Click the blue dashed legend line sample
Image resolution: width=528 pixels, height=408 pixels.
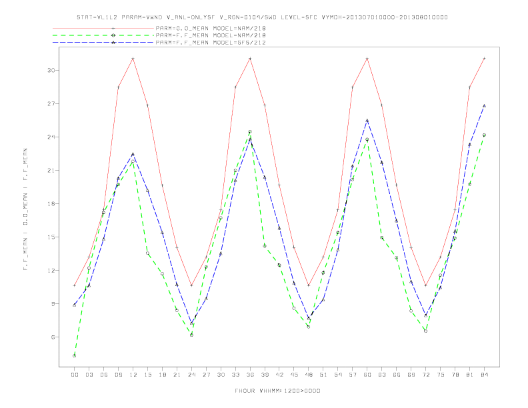point(103,43)
